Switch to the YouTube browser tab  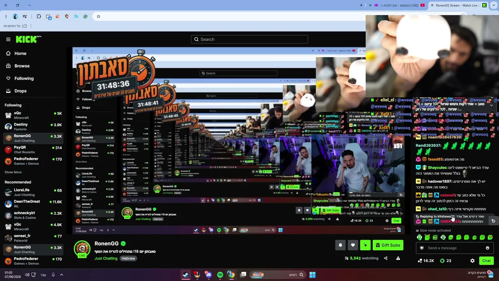396,5
